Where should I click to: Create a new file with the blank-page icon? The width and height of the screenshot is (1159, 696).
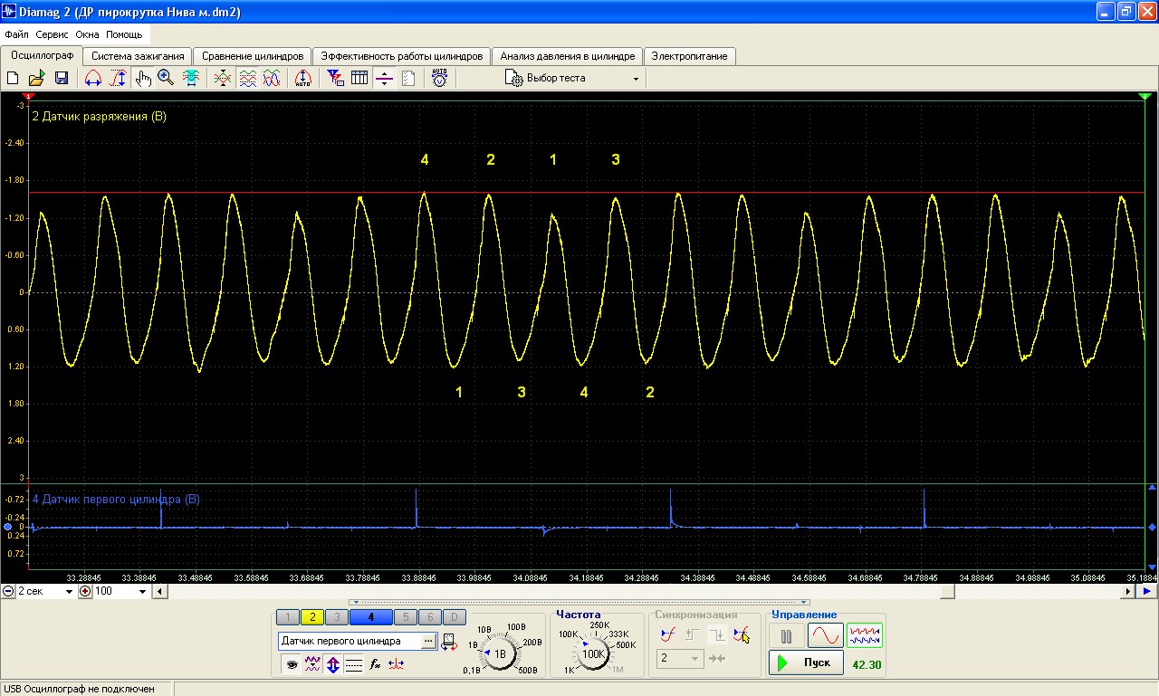pos(13,79)
